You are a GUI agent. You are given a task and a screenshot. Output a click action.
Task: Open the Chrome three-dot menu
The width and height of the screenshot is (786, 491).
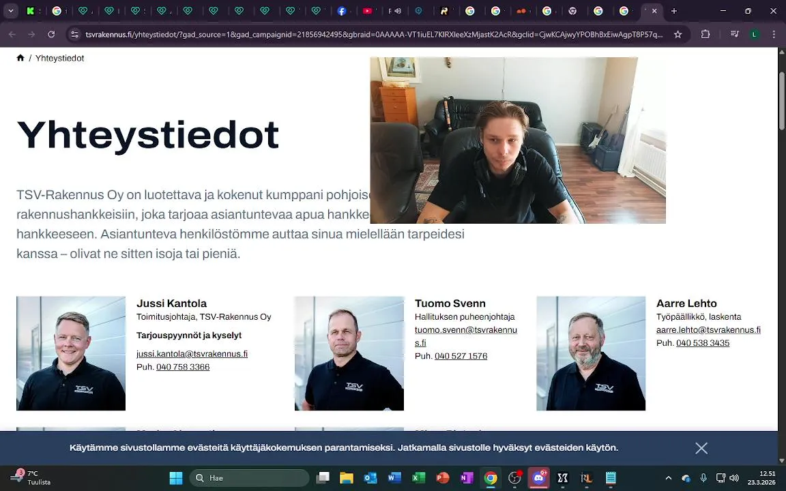pyautogui.click(x=774, y=34)
